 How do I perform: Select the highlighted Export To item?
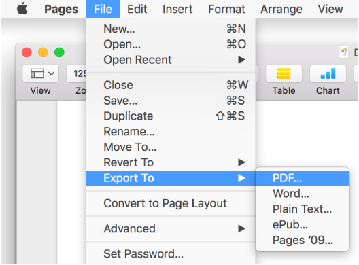[x=171, y=178]
